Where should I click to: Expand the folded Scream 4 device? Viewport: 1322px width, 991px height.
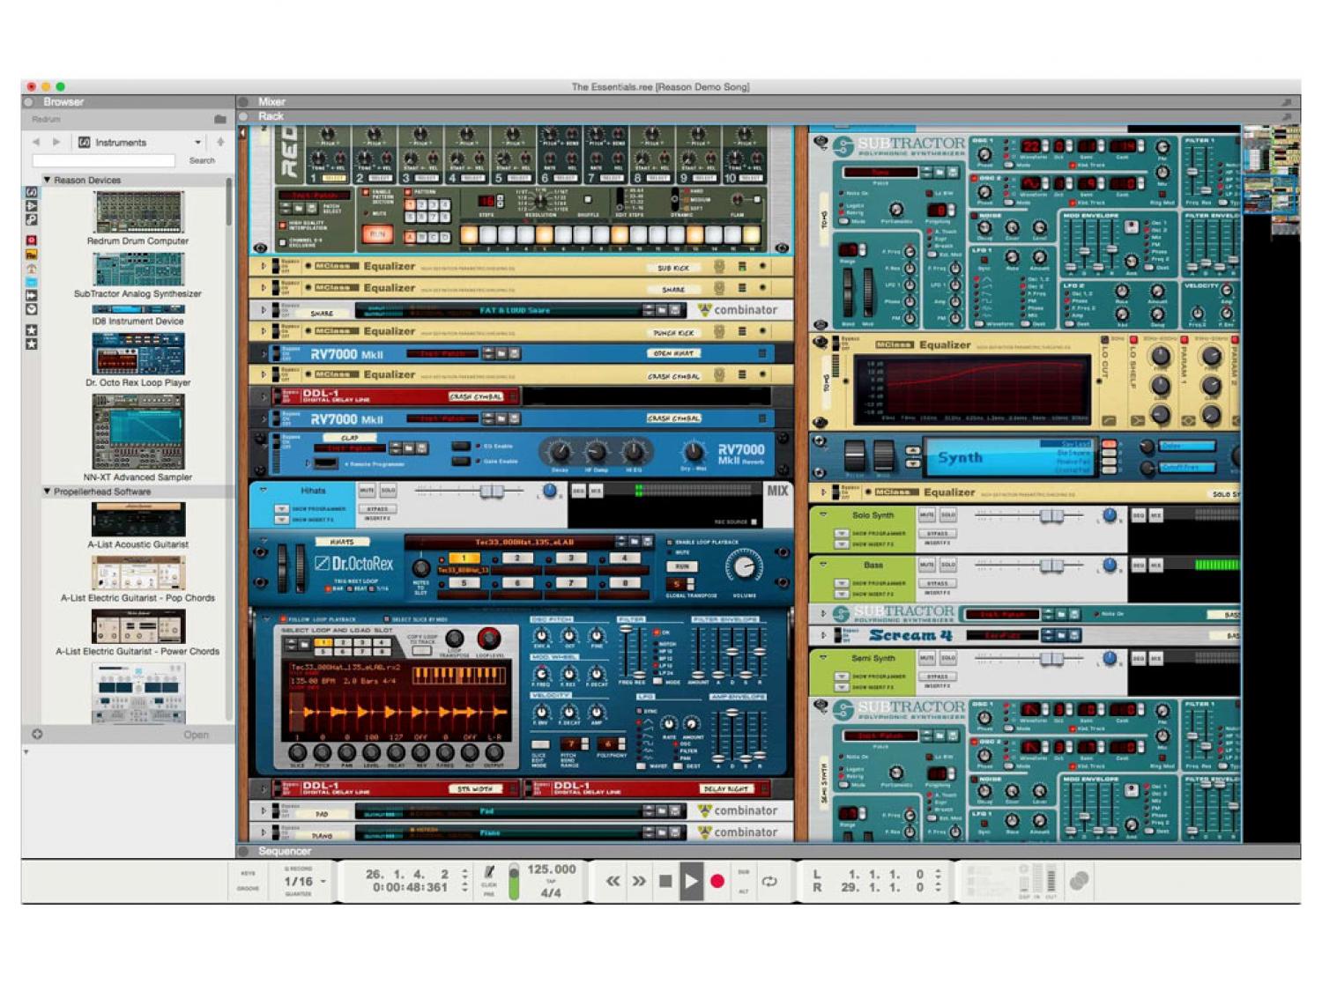(823, 635)
